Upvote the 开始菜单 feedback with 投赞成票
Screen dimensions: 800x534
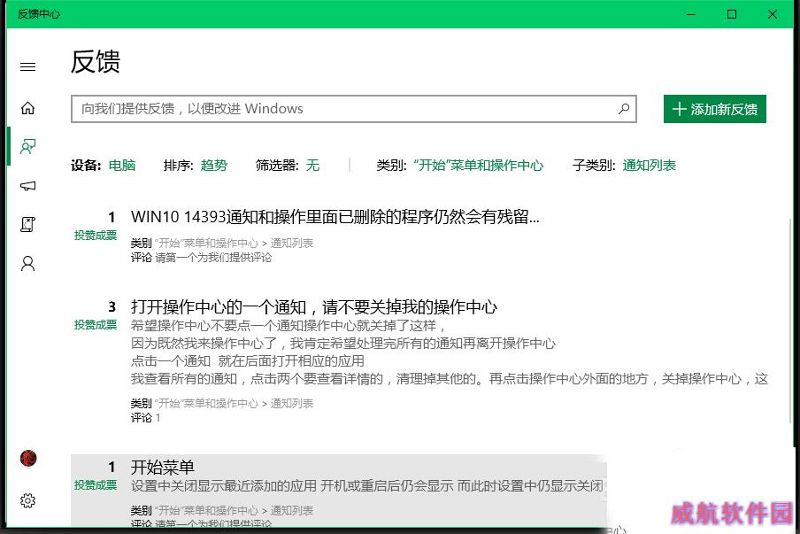[x=96, y=485]
